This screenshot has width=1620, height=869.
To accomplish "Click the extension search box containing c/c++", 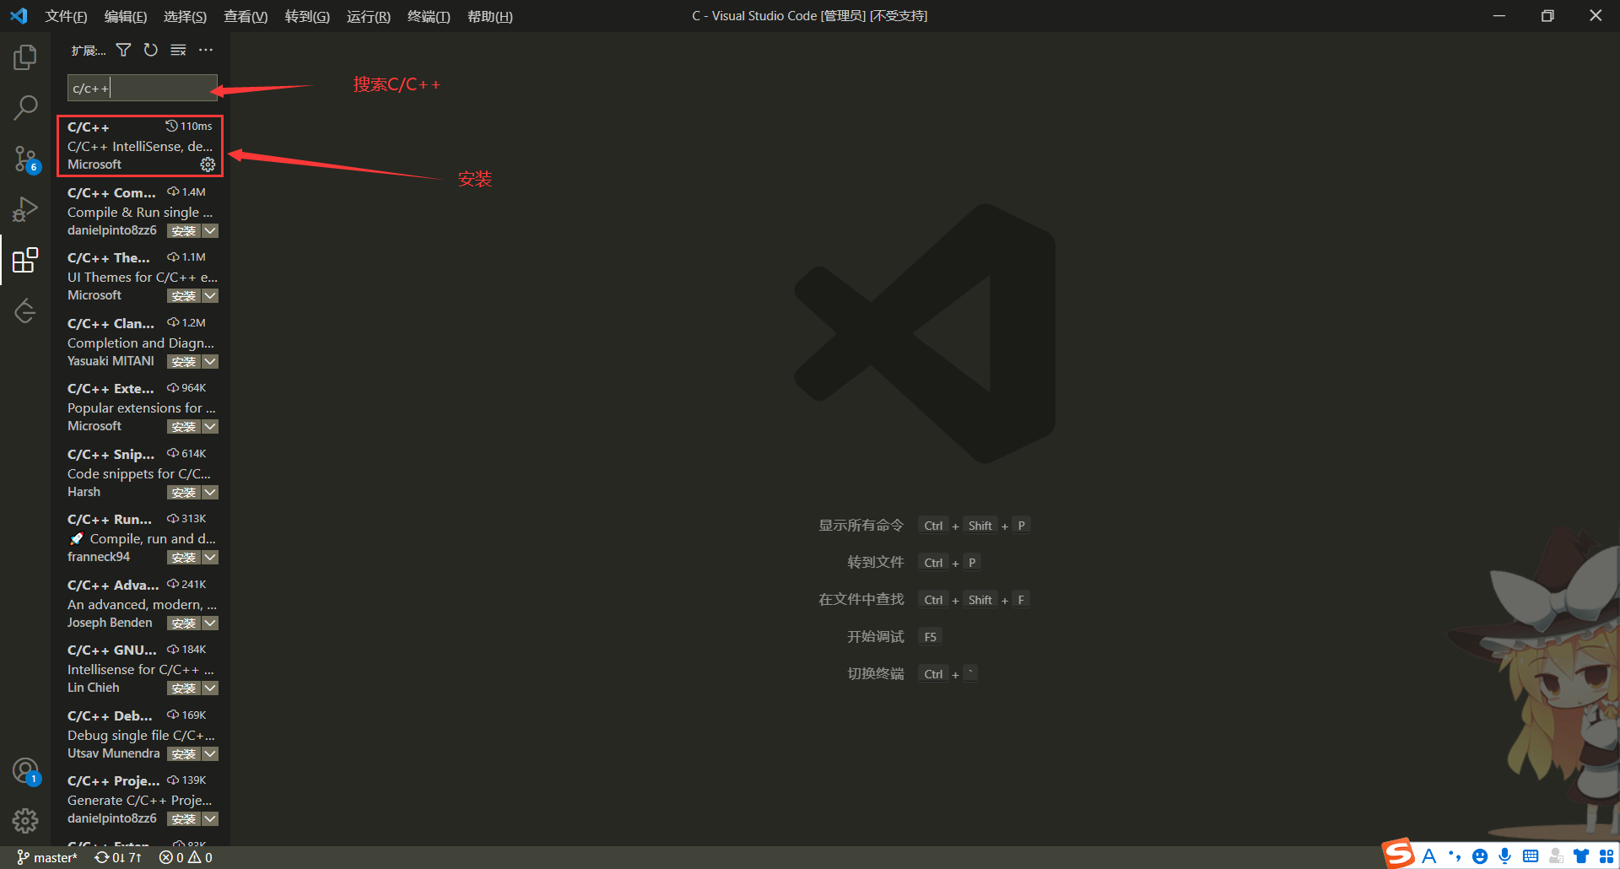I will pos(142,88).
